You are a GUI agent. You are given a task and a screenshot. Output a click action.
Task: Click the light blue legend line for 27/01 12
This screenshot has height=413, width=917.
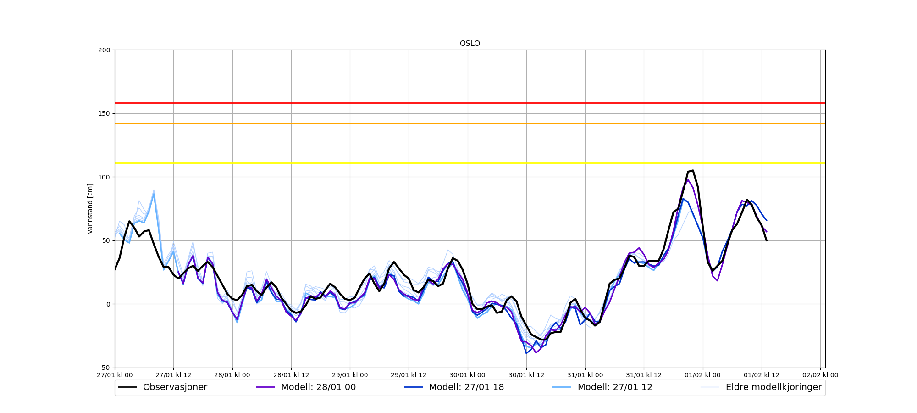click(x=562, y=387)
